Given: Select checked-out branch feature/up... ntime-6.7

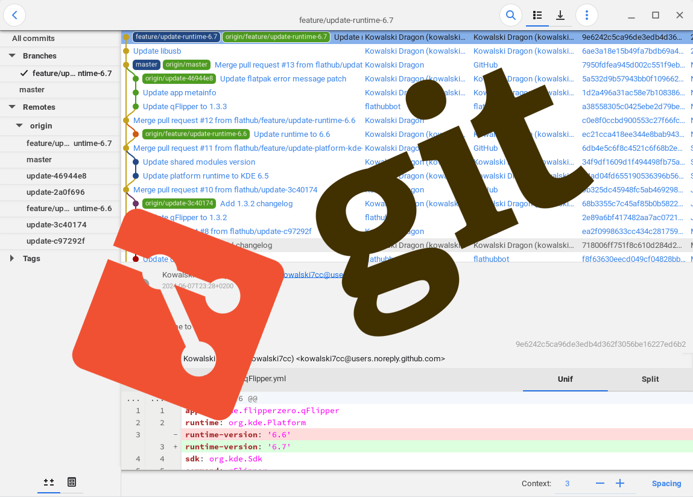Looking at the screenshot, I should [60, 74].
